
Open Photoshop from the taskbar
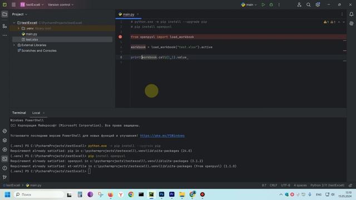pyautogui.click(x=161, y=194)
